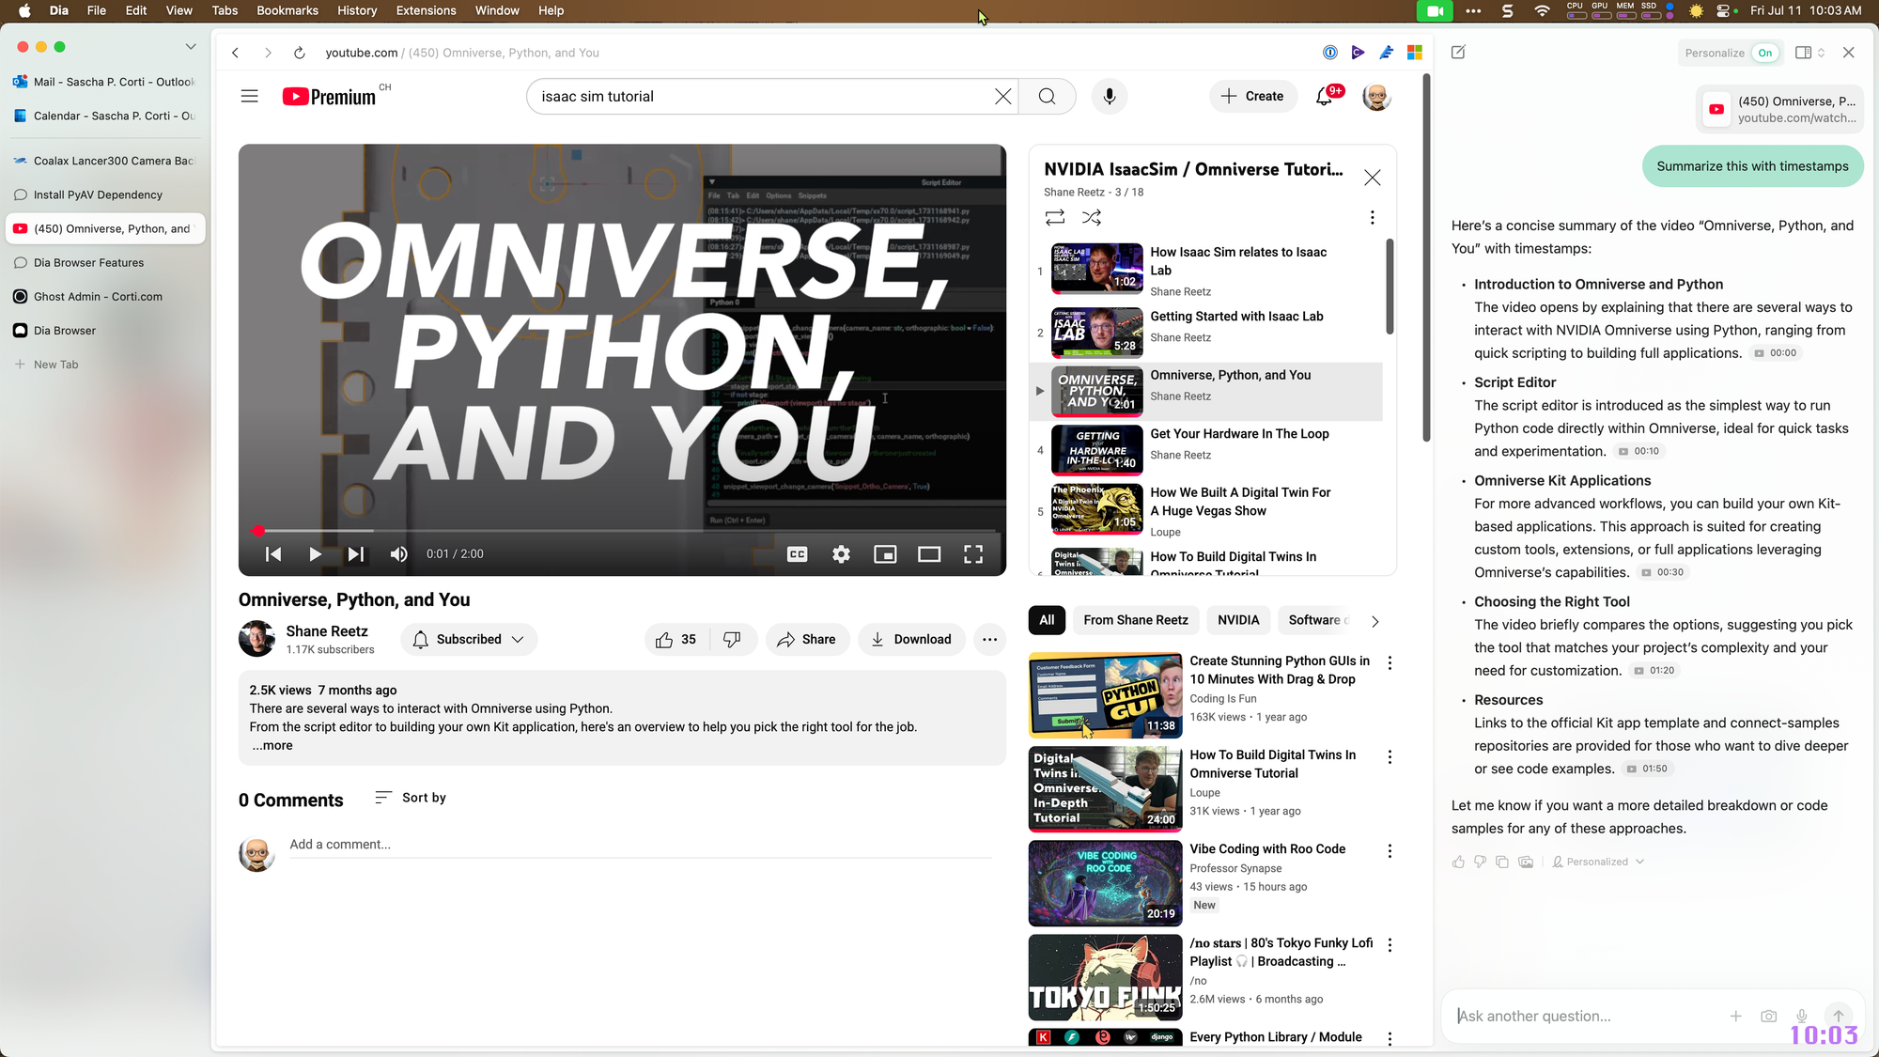Screen dimensions: 1879x1057
Task: Click the video settings gear icon
Action: [841, 554]
